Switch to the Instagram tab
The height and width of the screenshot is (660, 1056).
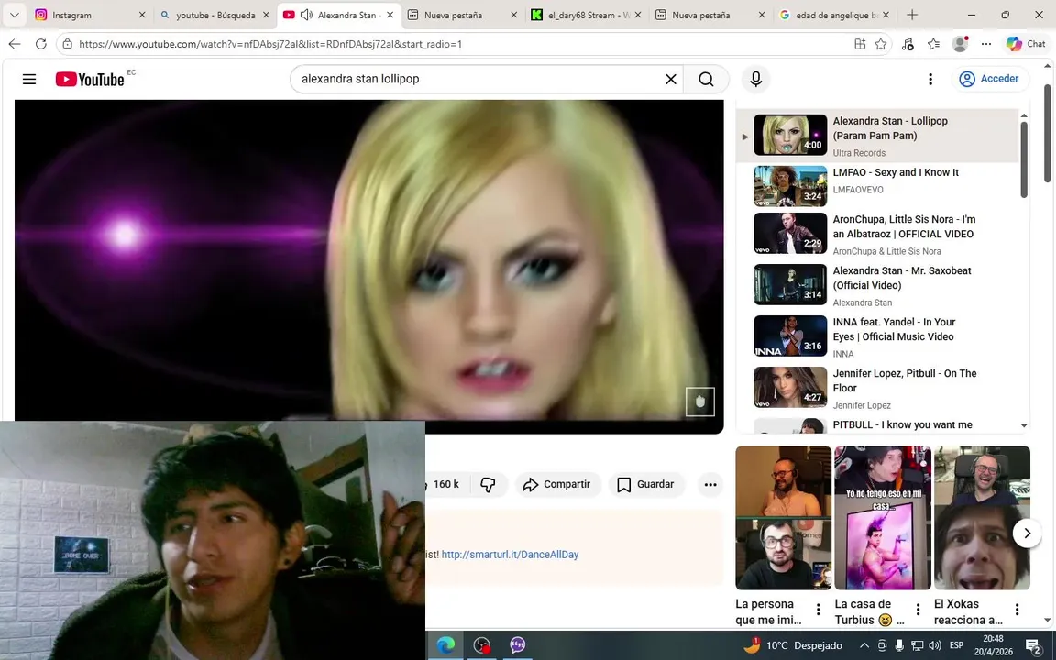(90, 15)
